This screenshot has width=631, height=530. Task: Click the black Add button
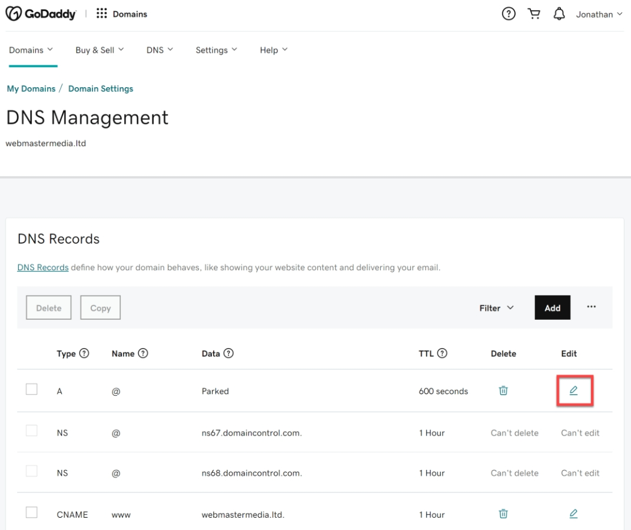pyautogui.click(x=552, y=308)
